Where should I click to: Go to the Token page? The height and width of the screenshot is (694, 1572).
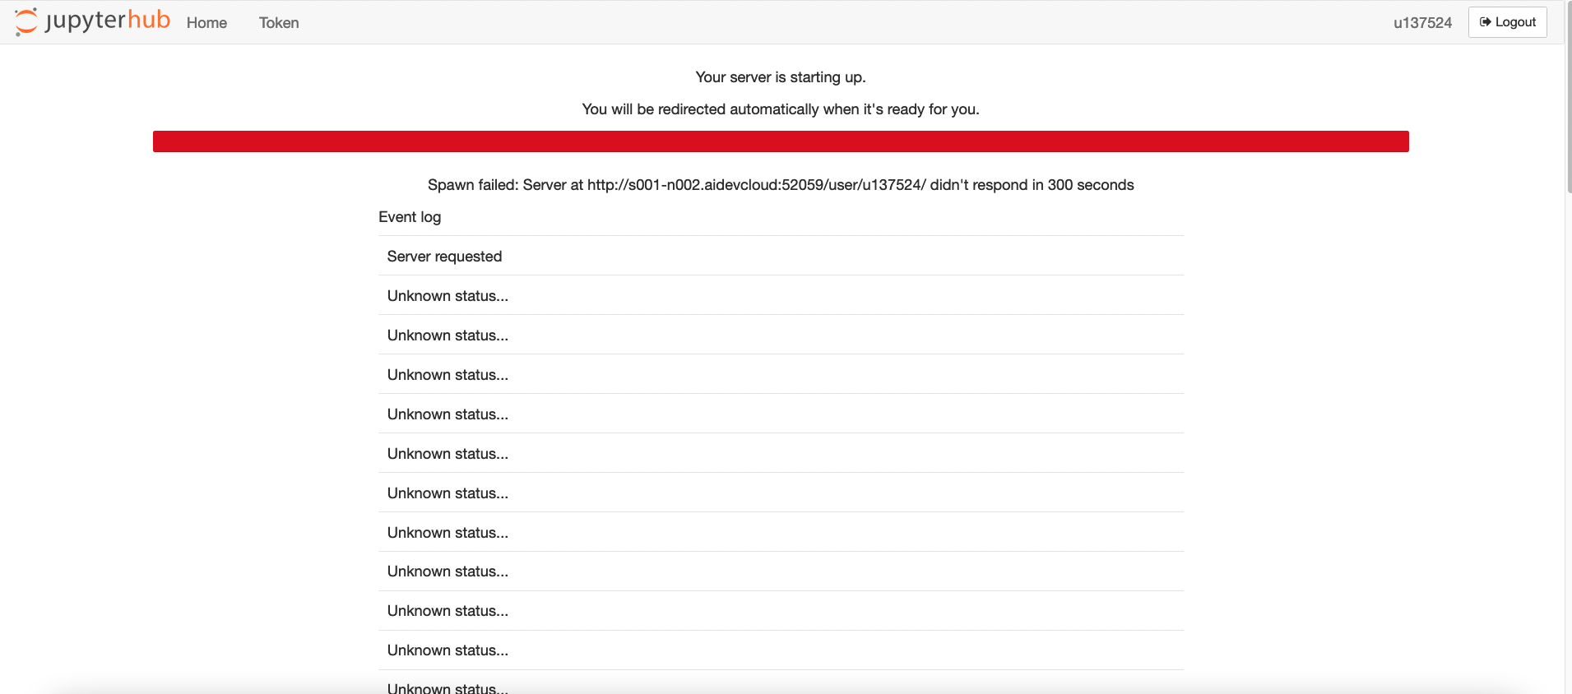point(279,23)
